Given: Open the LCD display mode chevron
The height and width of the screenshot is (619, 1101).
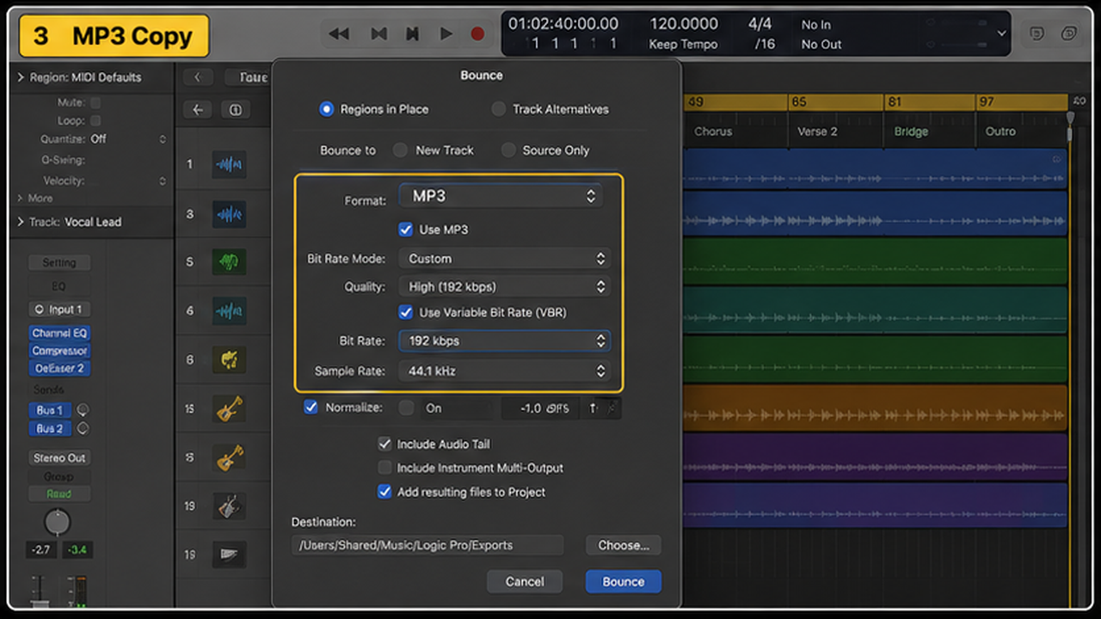Looking at the screenshot, I should click(x=1001, y=34).
